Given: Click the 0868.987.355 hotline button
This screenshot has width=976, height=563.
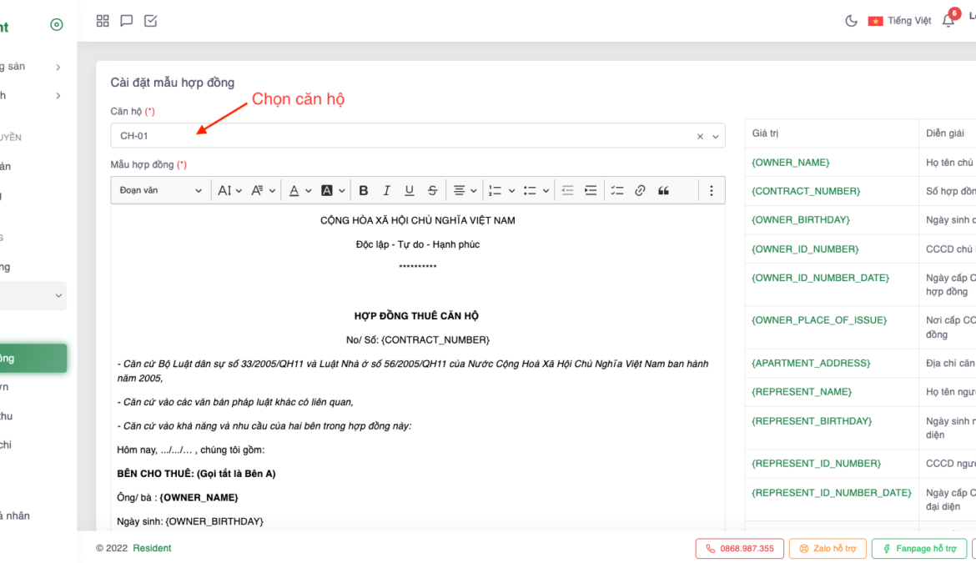Looking at the screenshot, I should (739, 549).
